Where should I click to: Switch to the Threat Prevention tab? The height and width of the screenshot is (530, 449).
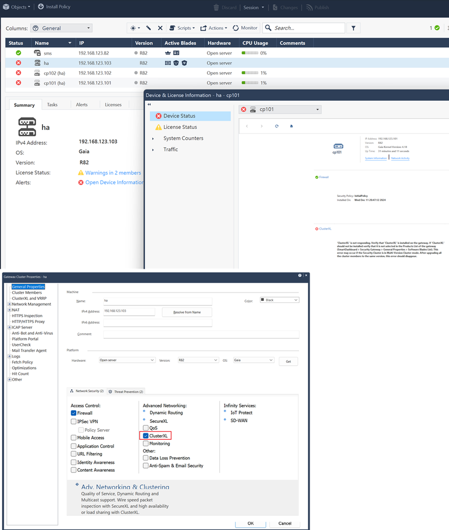click(126, 392)
